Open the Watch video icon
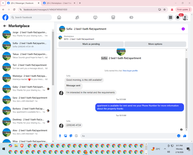 point(95,17)
